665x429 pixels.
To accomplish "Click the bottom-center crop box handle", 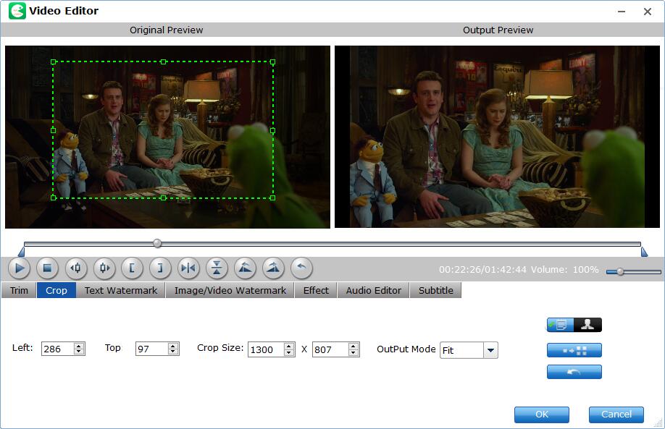I will (x=163, y=197).
